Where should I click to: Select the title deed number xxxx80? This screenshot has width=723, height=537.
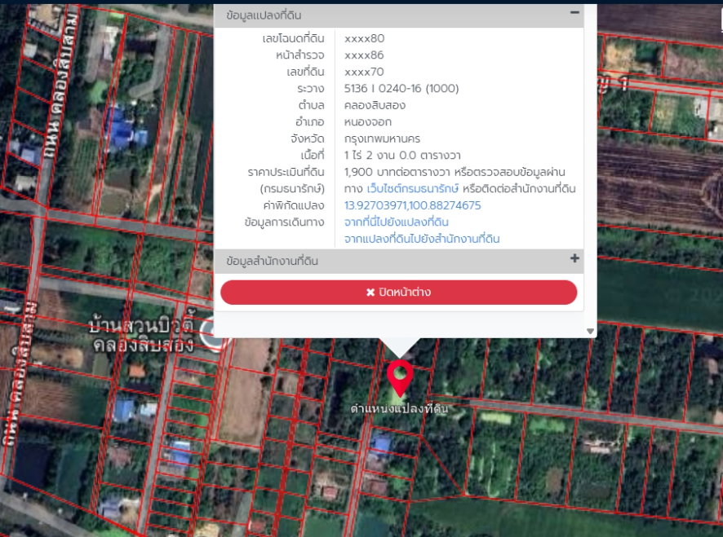tap(364, 38)
